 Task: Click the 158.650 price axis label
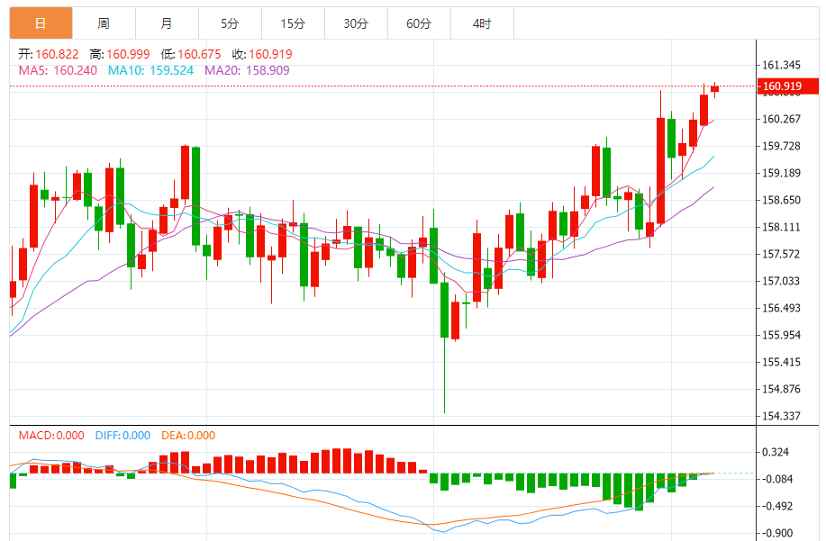781,200
